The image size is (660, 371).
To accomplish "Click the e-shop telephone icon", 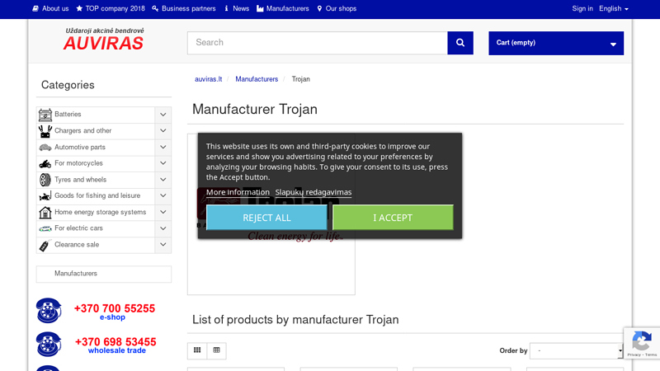I will click(x=49, y=311).
